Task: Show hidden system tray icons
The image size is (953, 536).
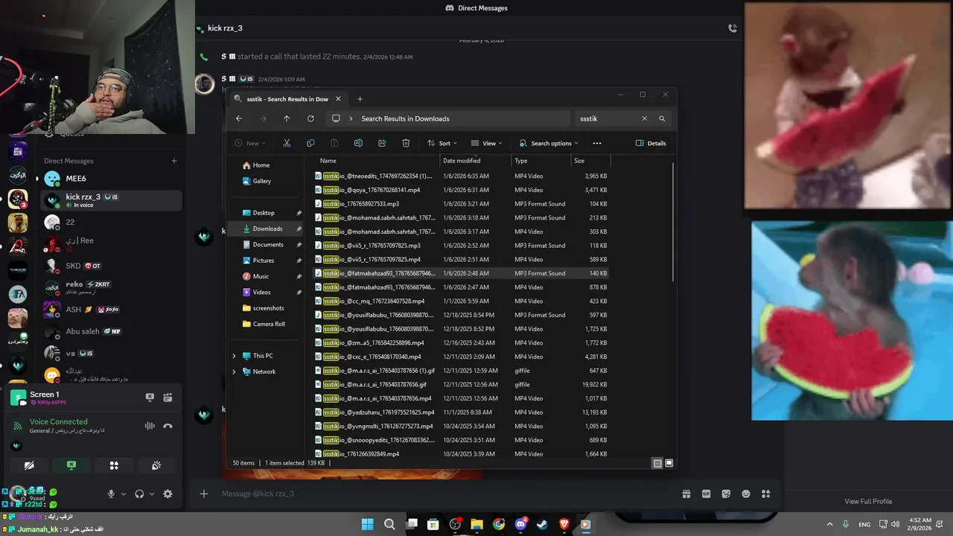Action: [830, 524]
